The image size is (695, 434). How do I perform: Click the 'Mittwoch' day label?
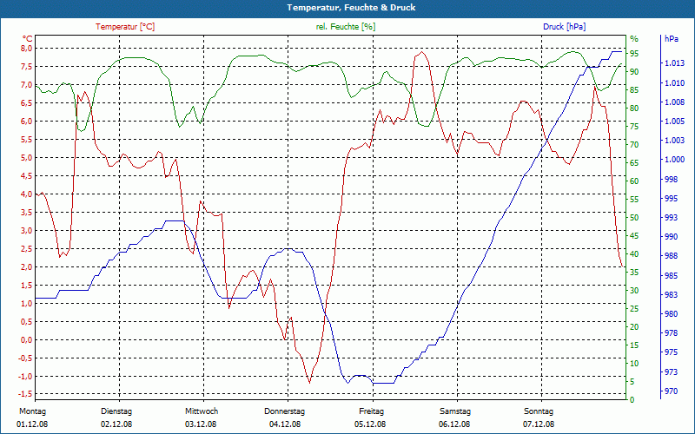[x=202, y=411]
